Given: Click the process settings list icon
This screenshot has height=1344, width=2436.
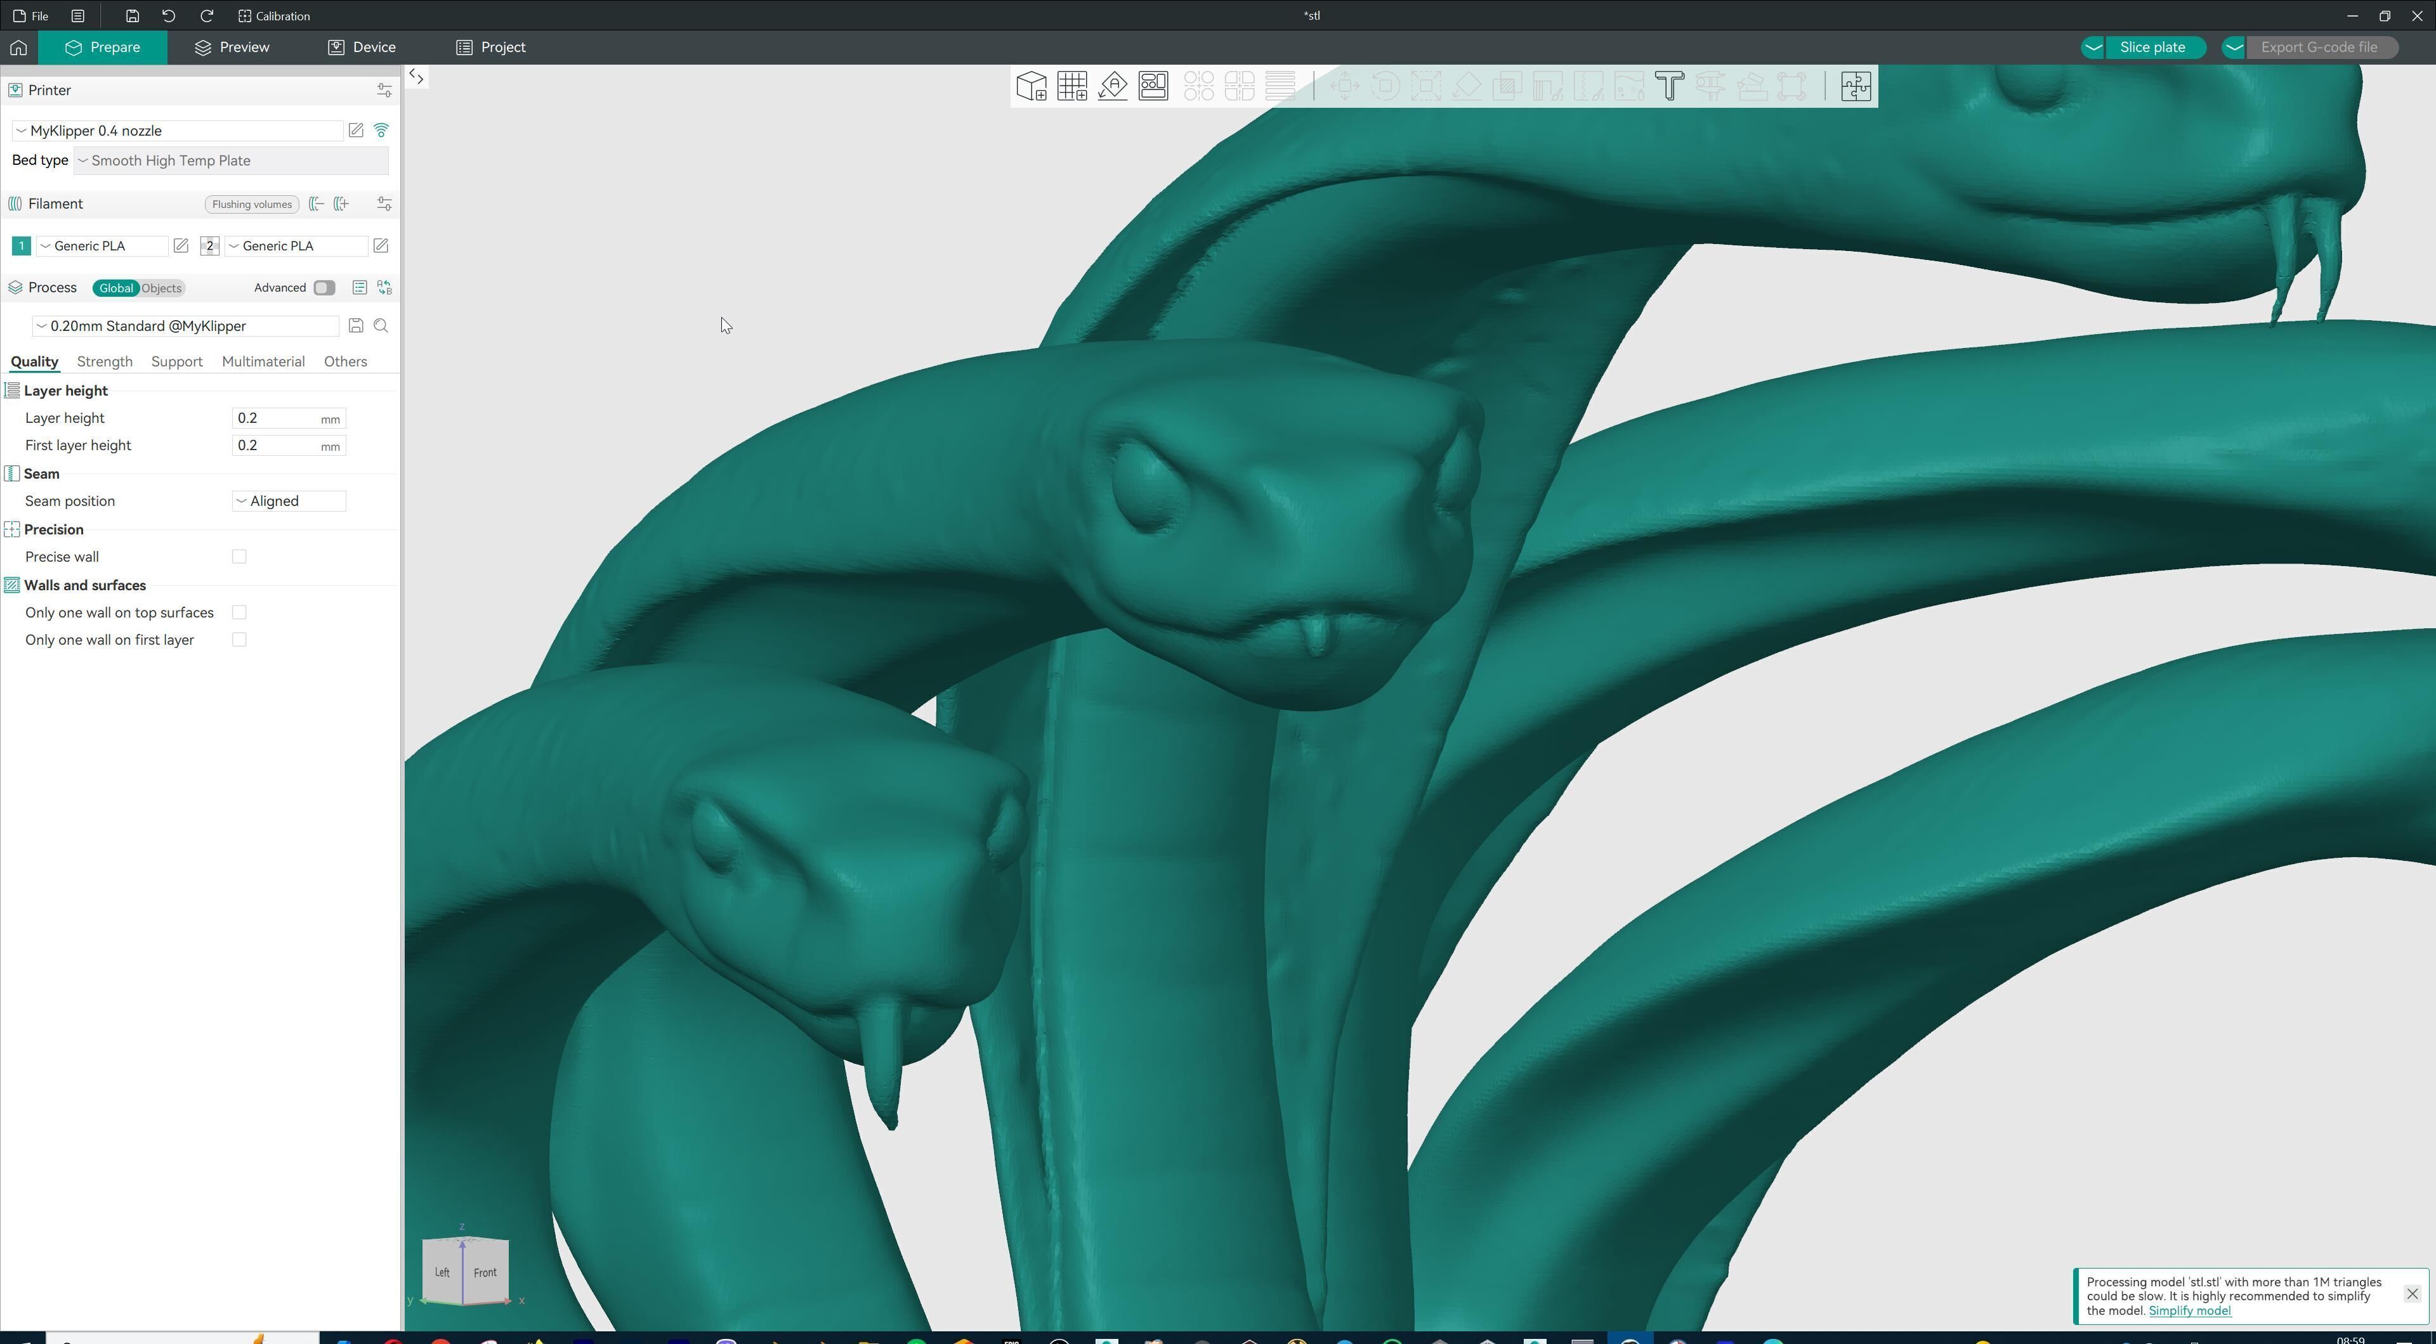Looking at the screenshot, I should [359, 287].
